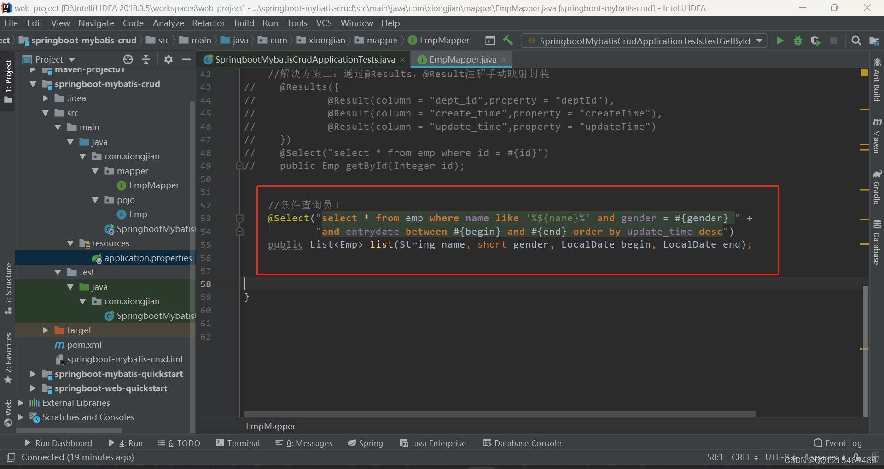The image size is (884, 469).
Task: Open the File menu
Action: [x=11, y=23]
